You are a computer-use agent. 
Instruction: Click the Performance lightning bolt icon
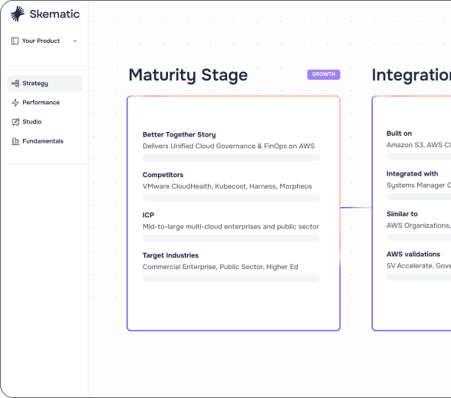tap(15, 103)
